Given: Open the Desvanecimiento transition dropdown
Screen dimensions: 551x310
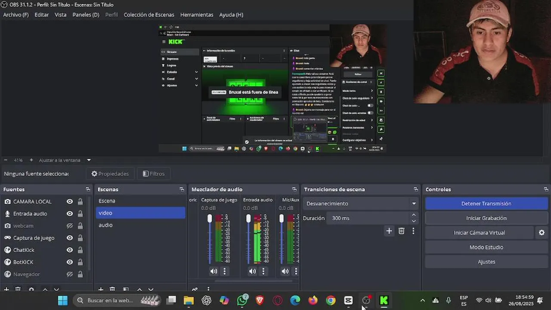Looking at the screenshot, I should [x=361, y=204].
